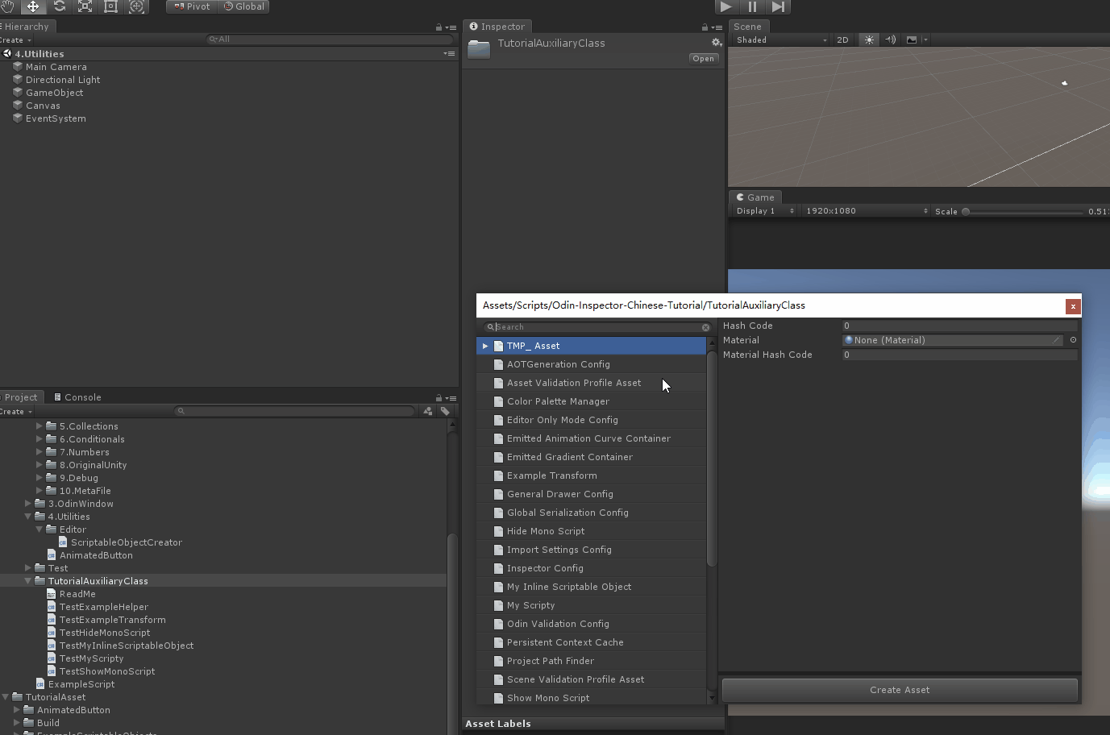
Task: Click the Open button in Inspector
Action: [703, 59]
